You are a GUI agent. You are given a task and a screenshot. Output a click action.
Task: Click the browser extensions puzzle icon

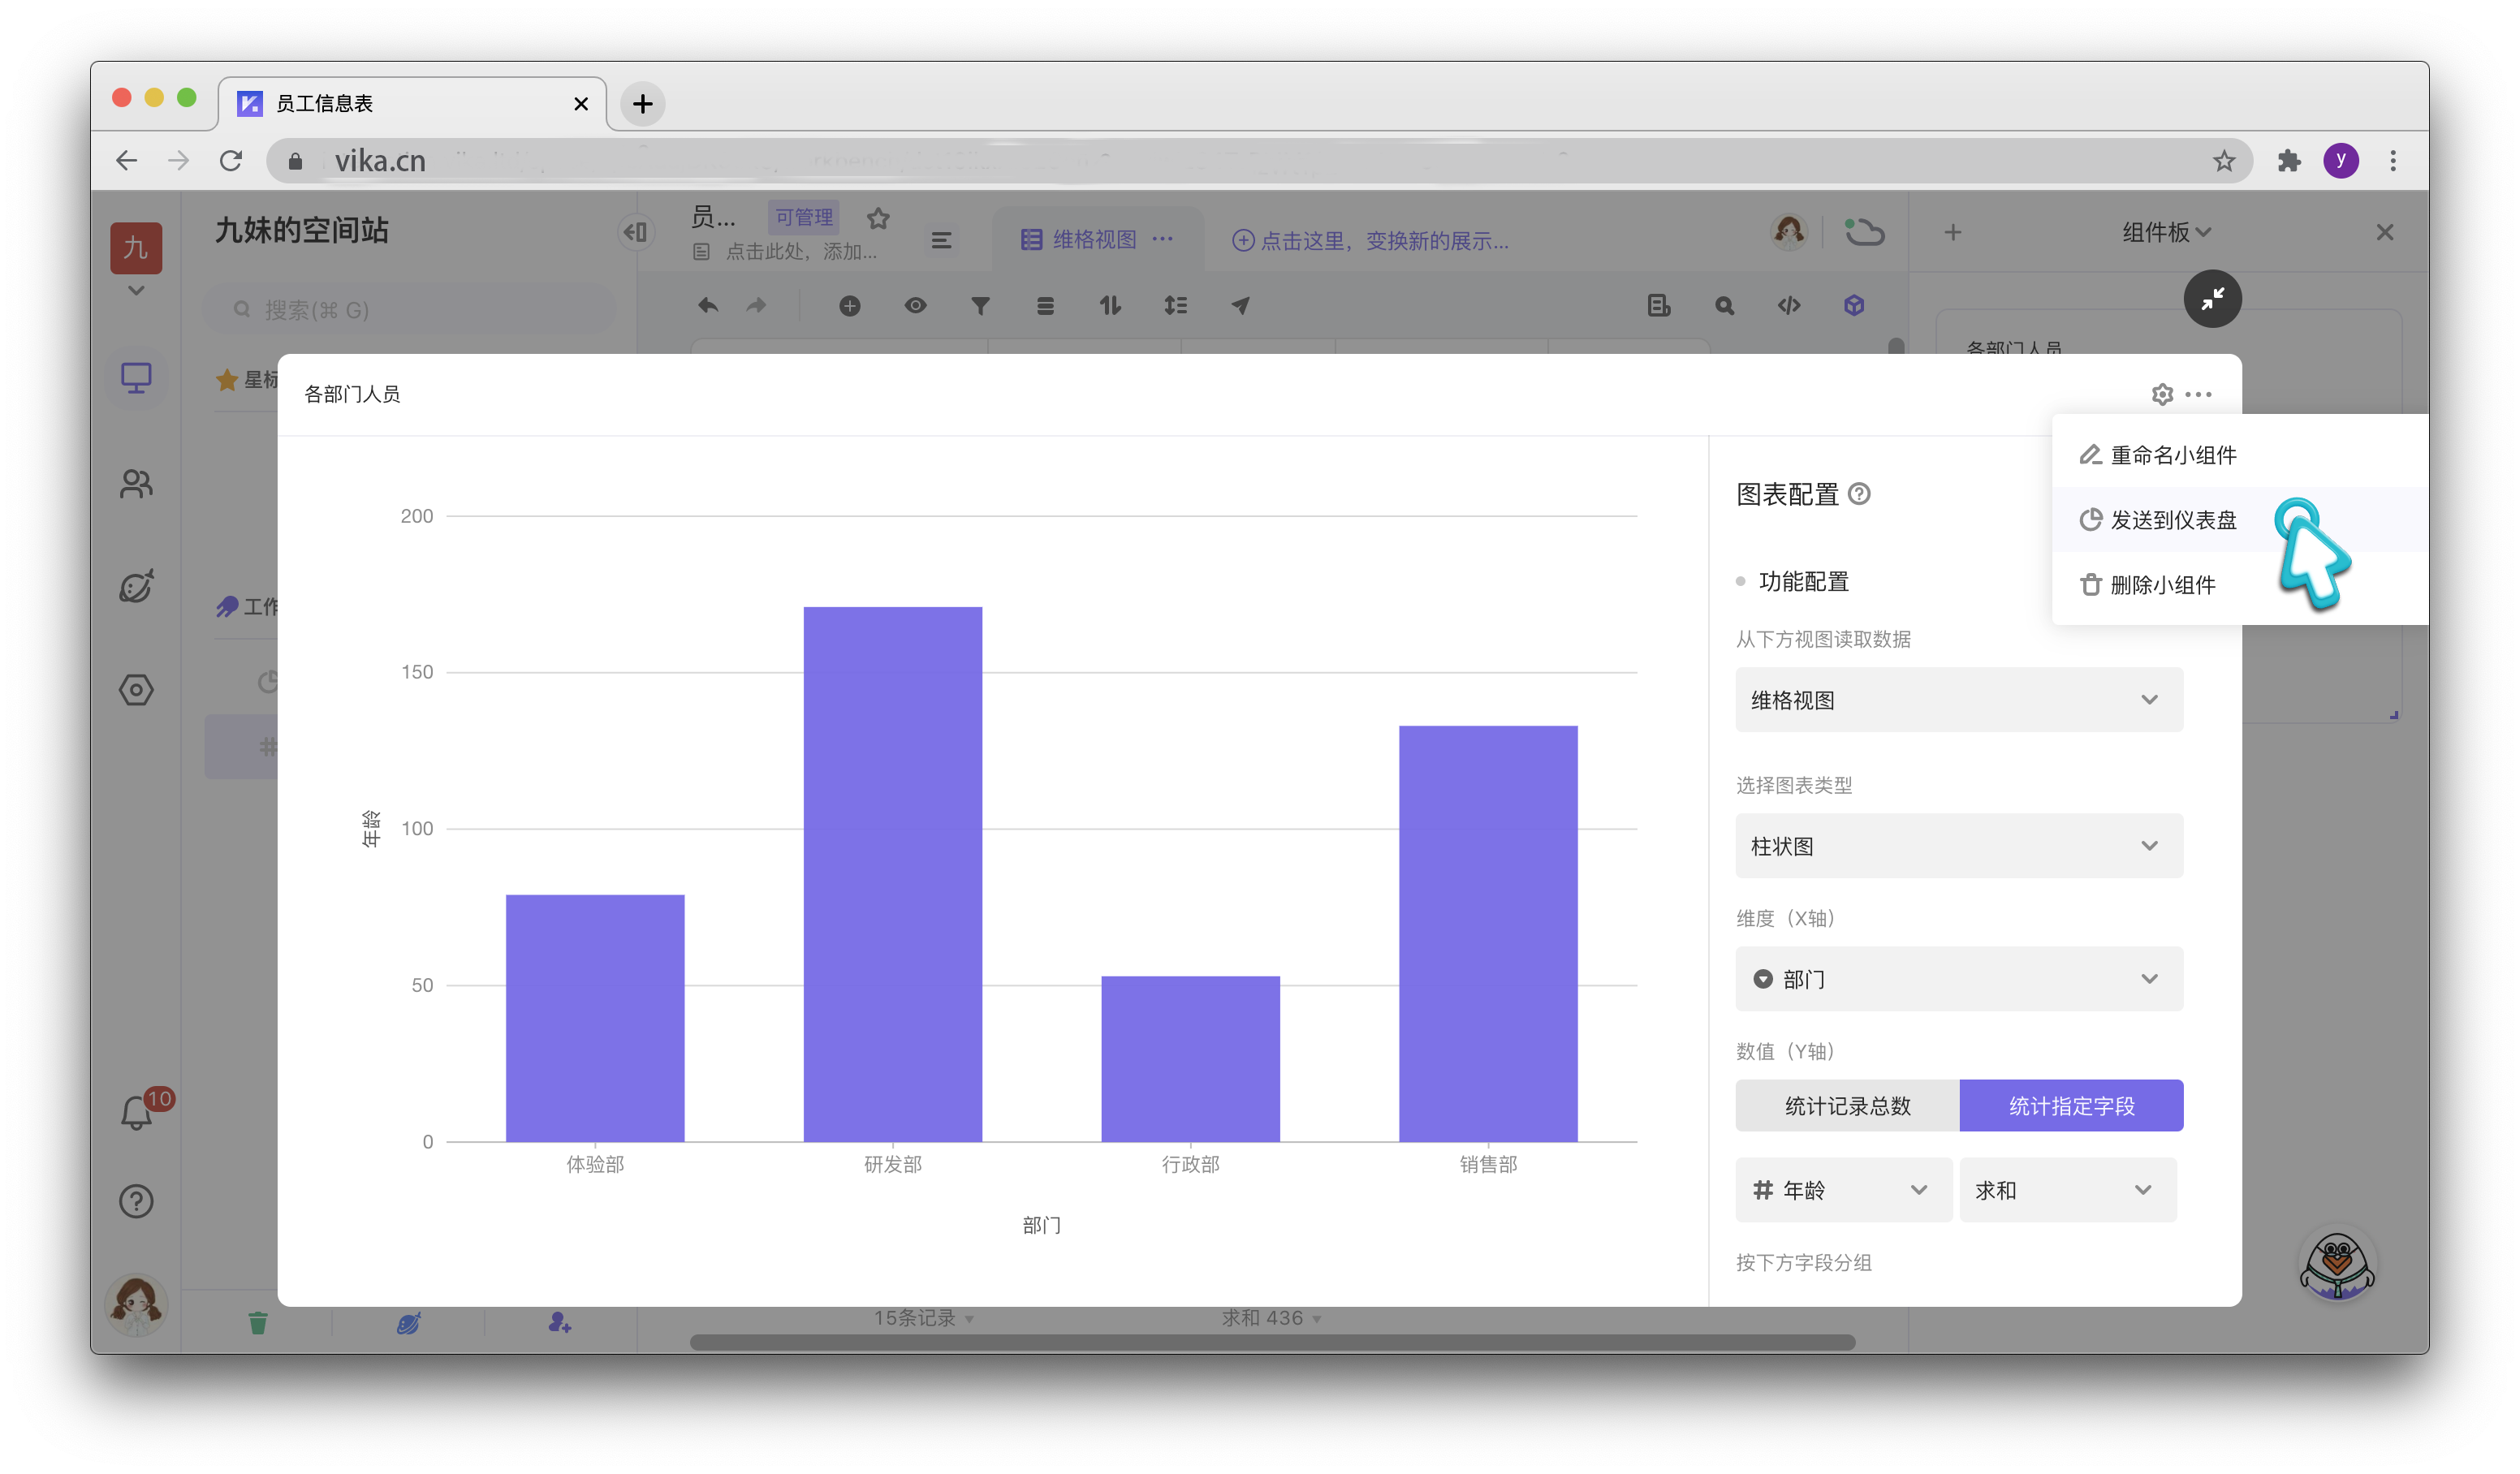tap(2288, 161)
